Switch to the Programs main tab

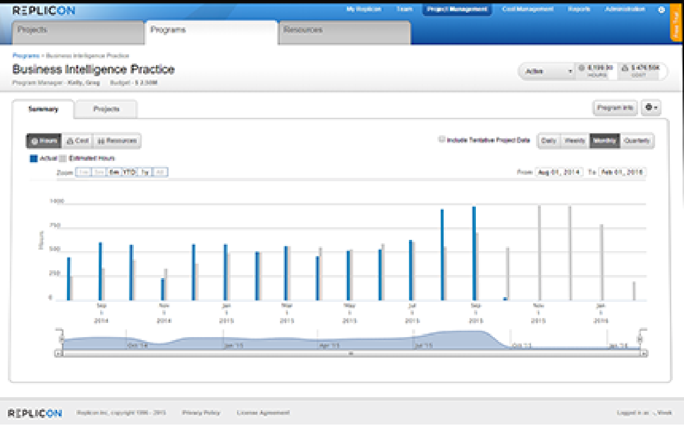pyautogui.click(x=211, y=33)
